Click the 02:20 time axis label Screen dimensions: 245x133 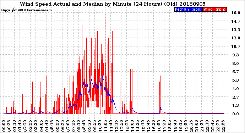(25, 126)
